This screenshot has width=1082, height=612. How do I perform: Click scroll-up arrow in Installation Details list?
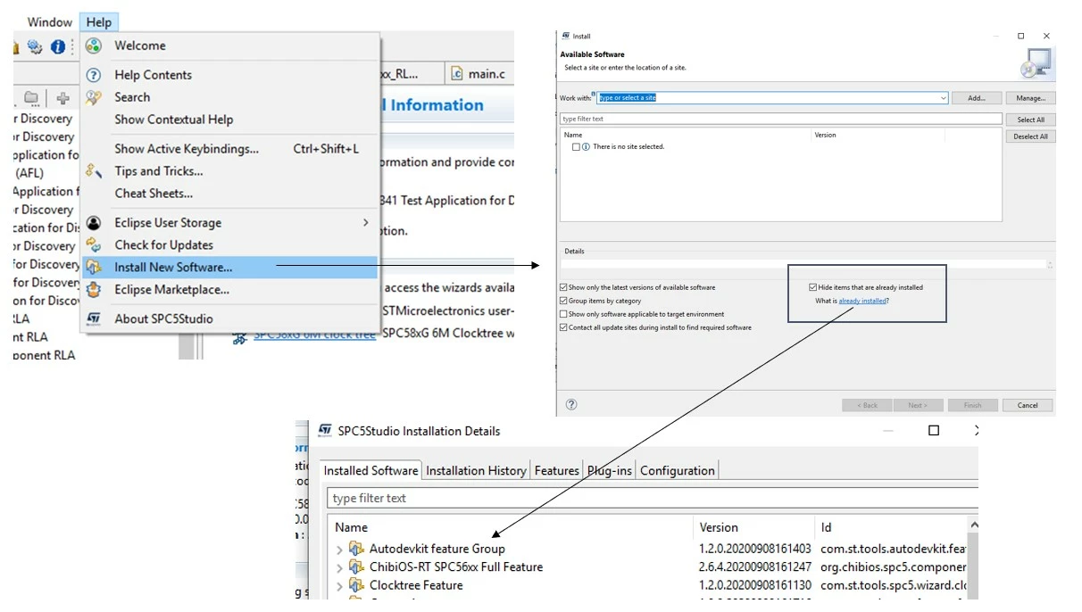974,525
